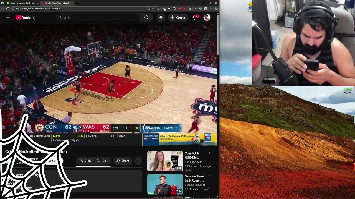View YouTube notifications bell
This screenshot has width=355, height=199.
click(195, 17)
